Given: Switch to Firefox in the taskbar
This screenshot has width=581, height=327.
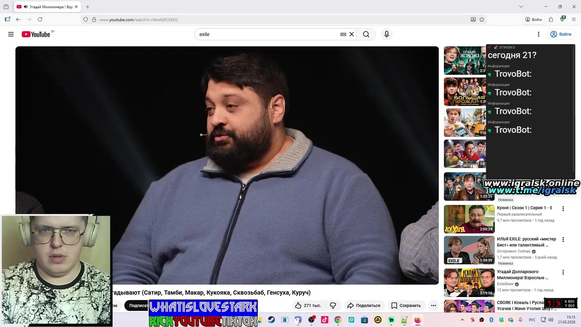Looking at the screenshot, I should 418,320.
